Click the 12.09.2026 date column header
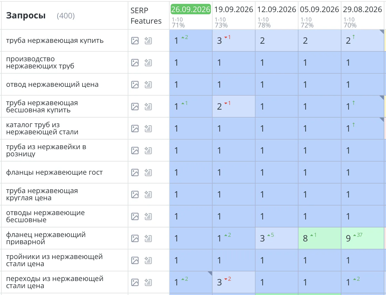The height and width of the screenshot is (295, 386). [x=277, y=9]
